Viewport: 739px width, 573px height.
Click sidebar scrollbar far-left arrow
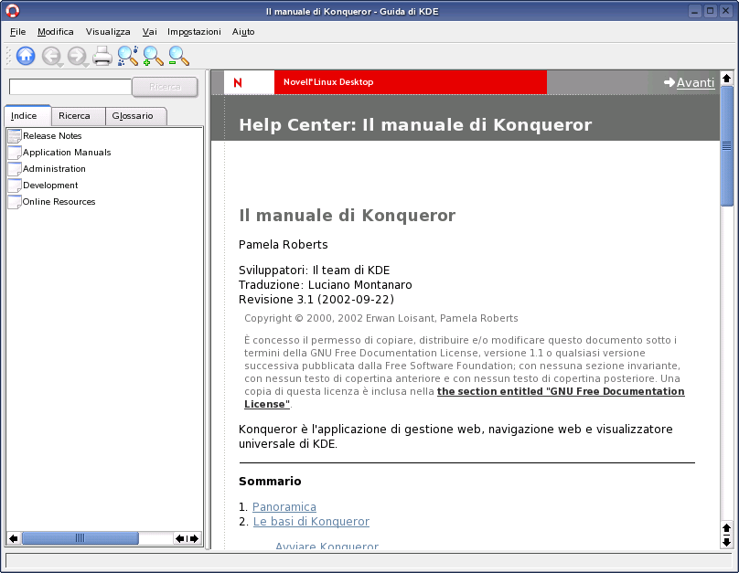[x=14, y=538]
